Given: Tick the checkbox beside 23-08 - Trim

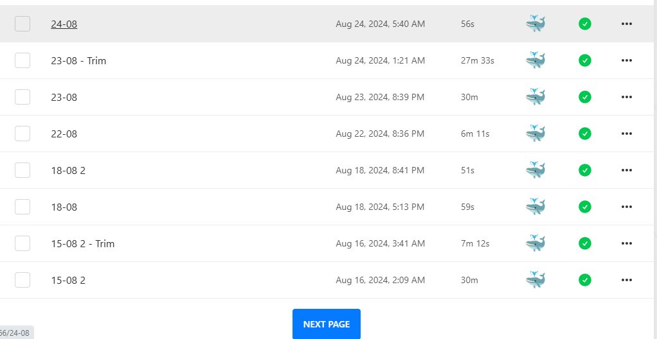Looking at the screenshot, I should tap(22, 60).
